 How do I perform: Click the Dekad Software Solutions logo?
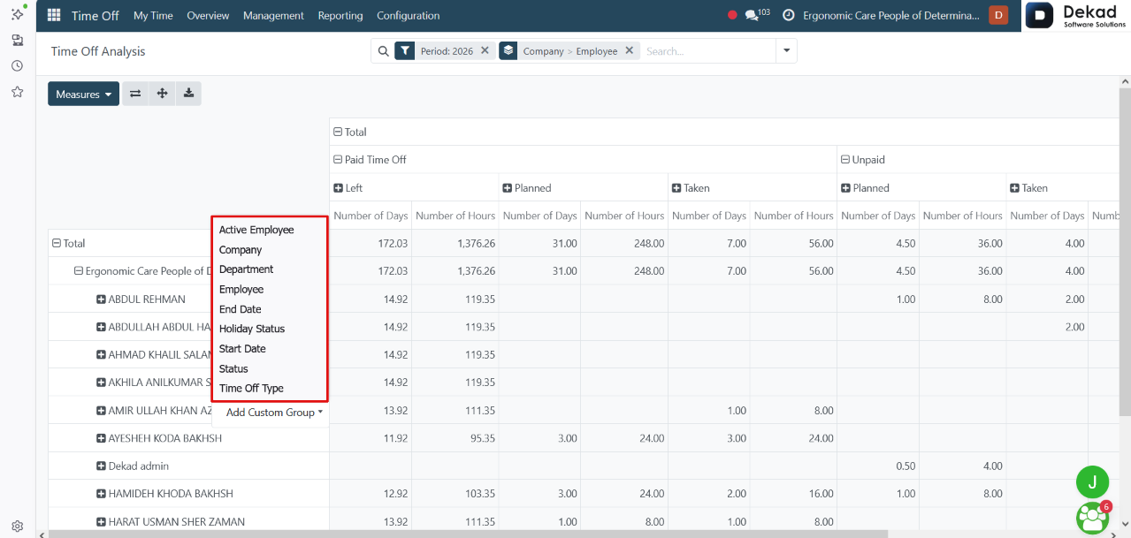[x=1076, y=15]
